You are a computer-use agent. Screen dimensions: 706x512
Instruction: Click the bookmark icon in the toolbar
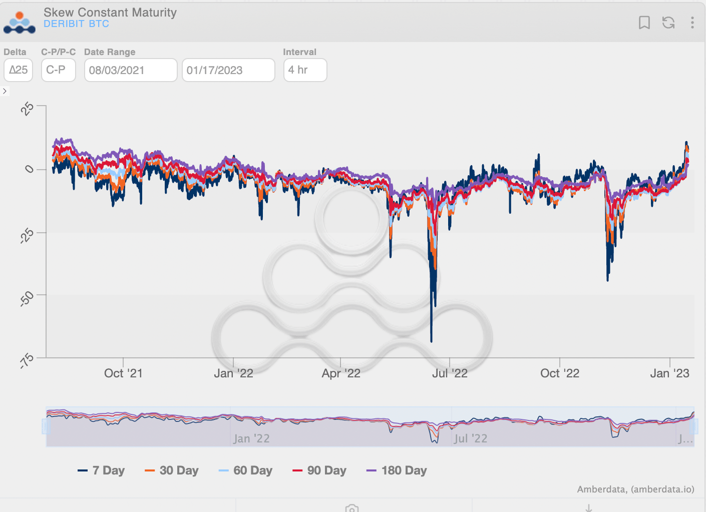pyautogui.click(x=644, y=23)
